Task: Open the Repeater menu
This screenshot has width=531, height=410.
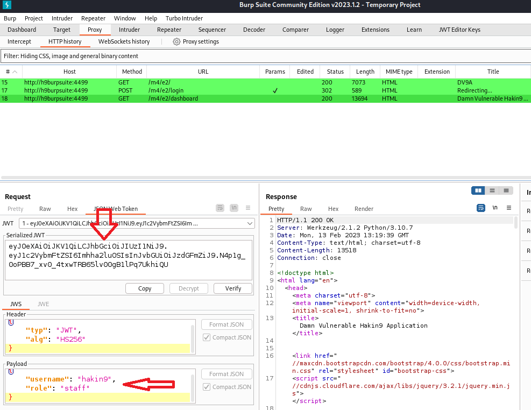Action: pos(93,18)
